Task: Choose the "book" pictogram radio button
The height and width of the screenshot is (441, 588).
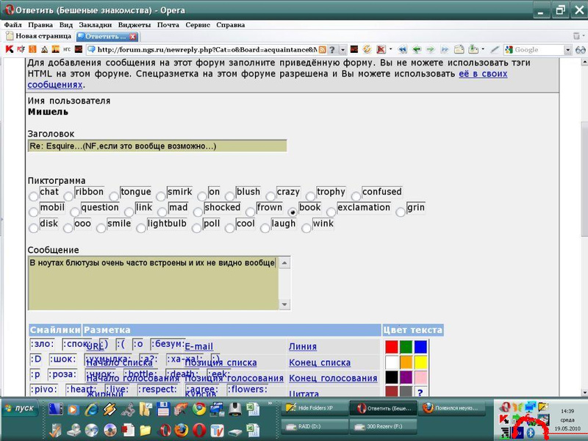Action: (x=293, y=212)
